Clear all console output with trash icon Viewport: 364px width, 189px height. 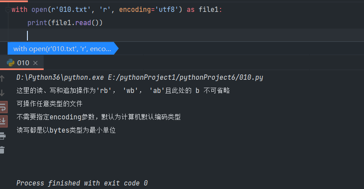point(2,150)
